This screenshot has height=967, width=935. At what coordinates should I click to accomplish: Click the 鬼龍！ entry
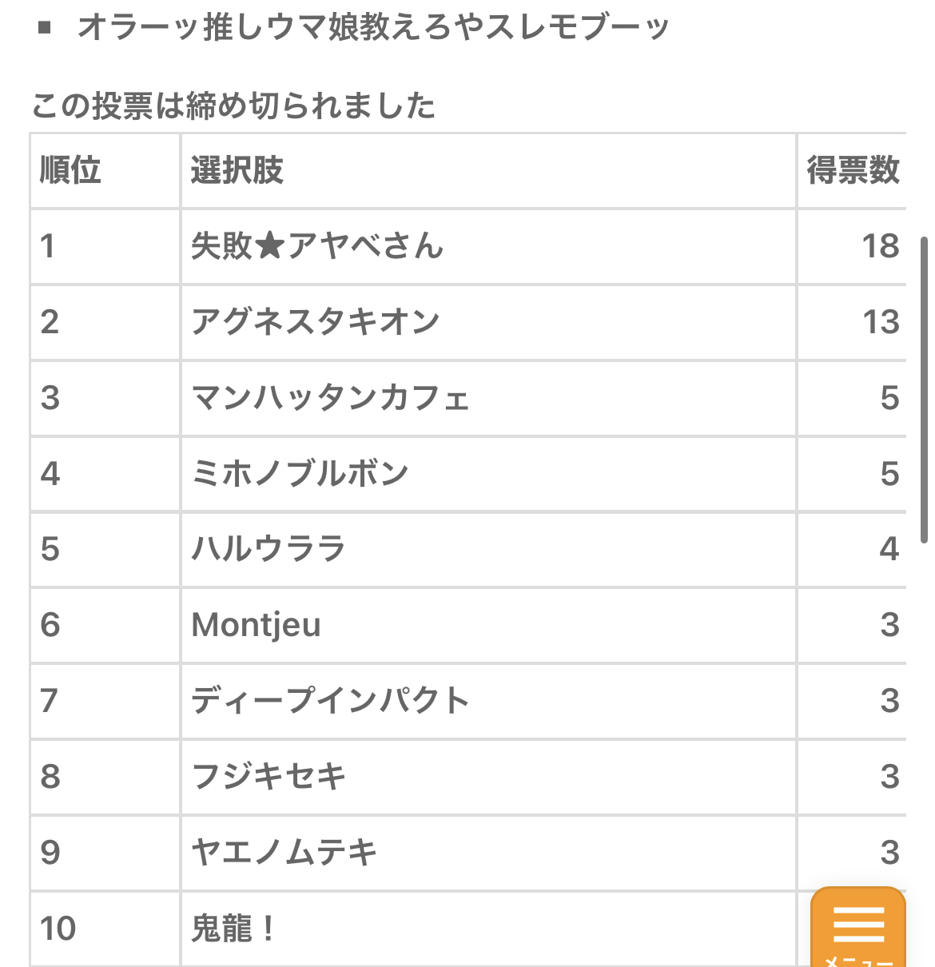(233, 929)
